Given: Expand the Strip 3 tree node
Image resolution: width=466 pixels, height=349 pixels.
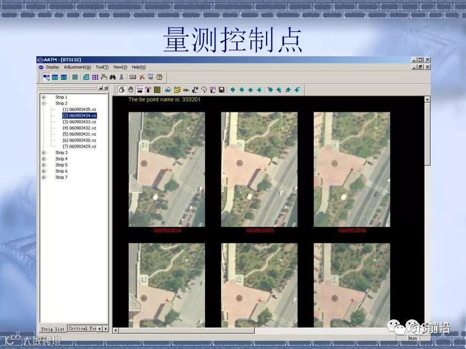Looking at the screenshot, I should 44,153.
